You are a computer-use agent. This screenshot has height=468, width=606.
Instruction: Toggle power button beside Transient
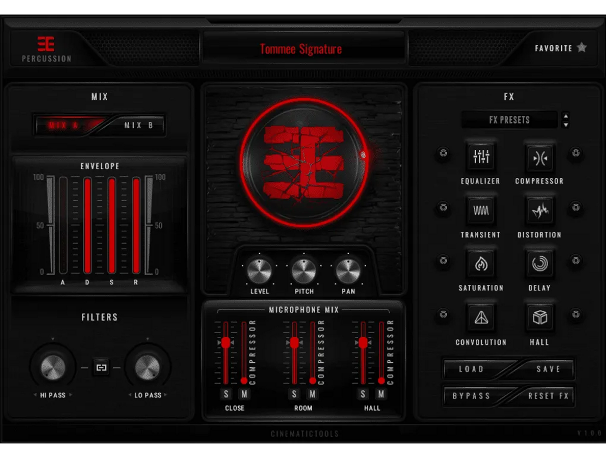pos(443,207)
